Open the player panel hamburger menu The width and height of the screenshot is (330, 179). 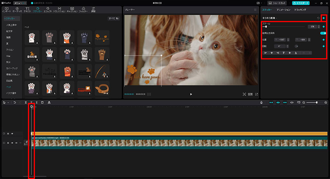pos(255,9)
